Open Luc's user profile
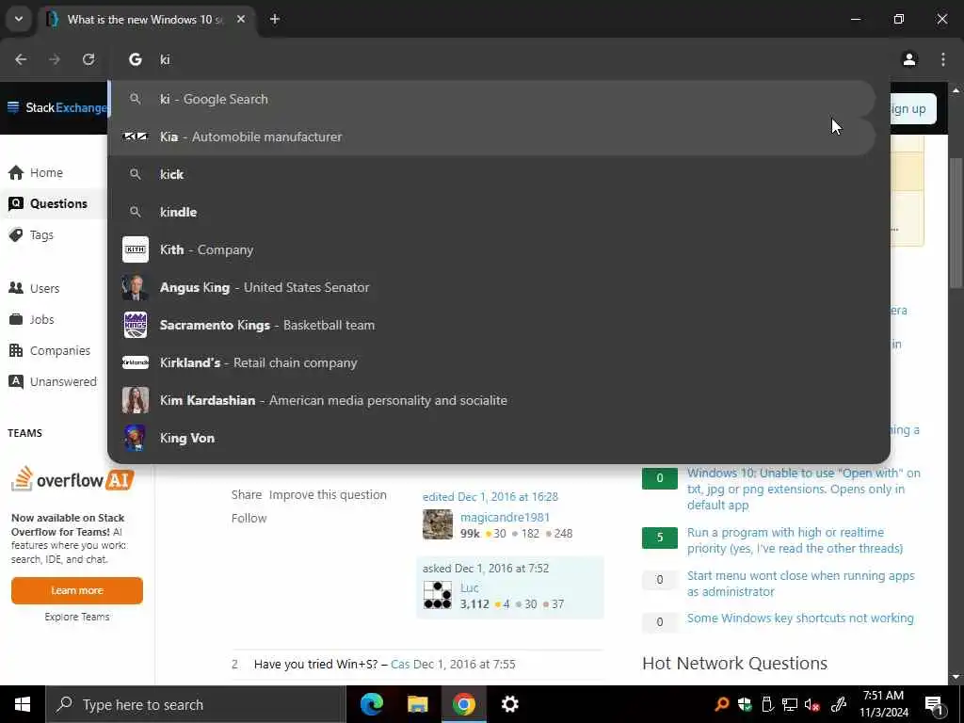This screenshot has width=964, height=723. pyautogui.click(x=469, y=587)
